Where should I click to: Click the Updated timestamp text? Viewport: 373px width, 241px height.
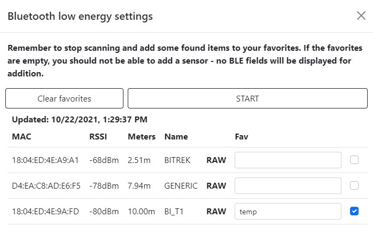pos(80,120)
